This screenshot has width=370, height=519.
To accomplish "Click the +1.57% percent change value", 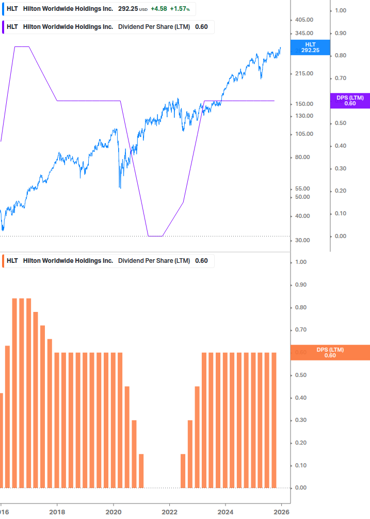I will coord(180,9).
